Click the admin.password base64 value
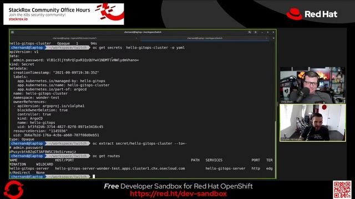The width and height of the screenshot is (355, 199). coord(93,60)
